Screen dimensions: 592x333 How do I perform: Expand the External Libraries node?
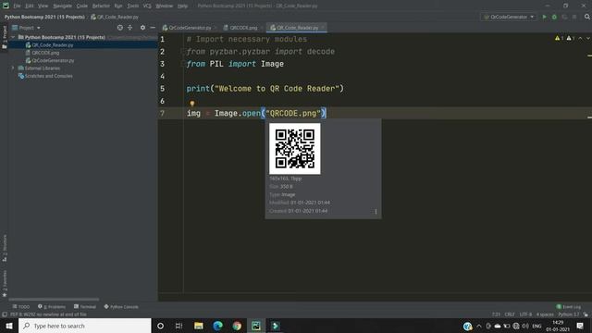13,68
